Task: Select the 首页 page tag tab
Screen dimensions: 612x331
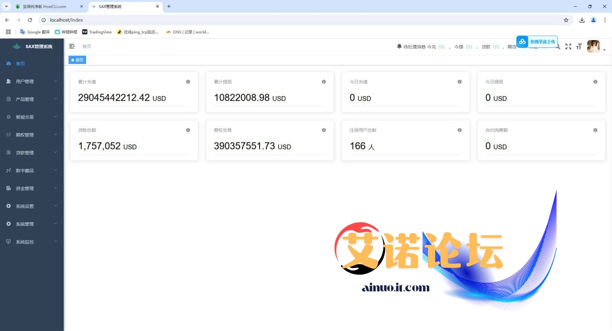Action: 77,60
